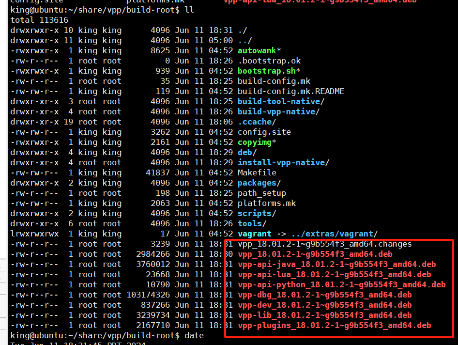Select the vpp-plugins deb package name
Viewport: 458px width, 345px height.
point(335,326)
